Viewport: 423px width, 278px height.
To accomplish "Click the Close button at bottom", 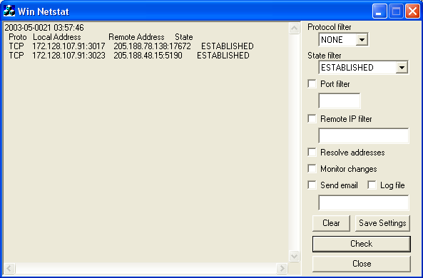I will [362, 264].
